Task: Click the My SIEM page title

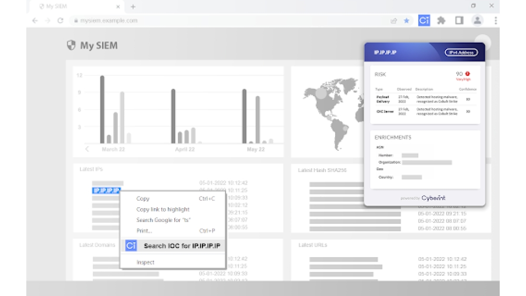Action: coord(99,45)
